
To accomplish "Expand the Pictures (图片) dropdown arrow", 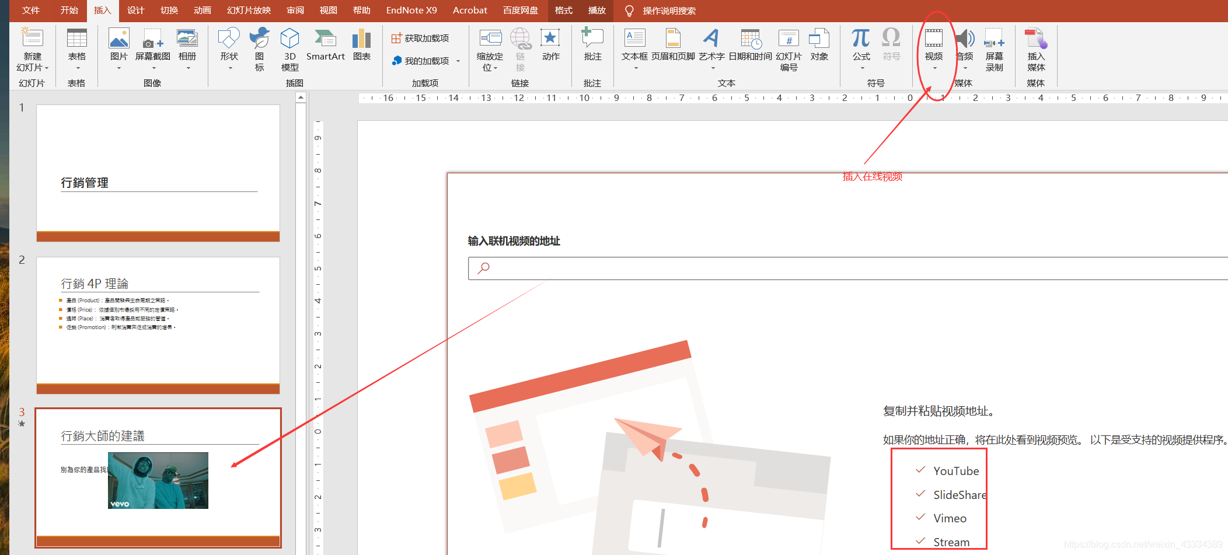I will [x=118, y=68].
